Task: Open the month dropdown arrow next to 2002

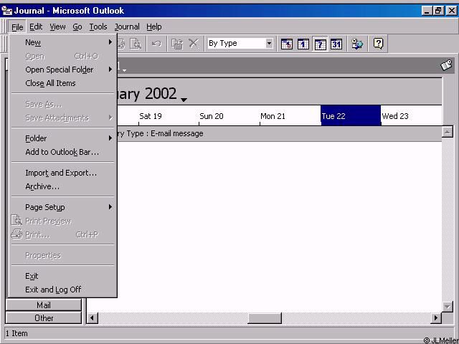Action: [x=184, y=100]
